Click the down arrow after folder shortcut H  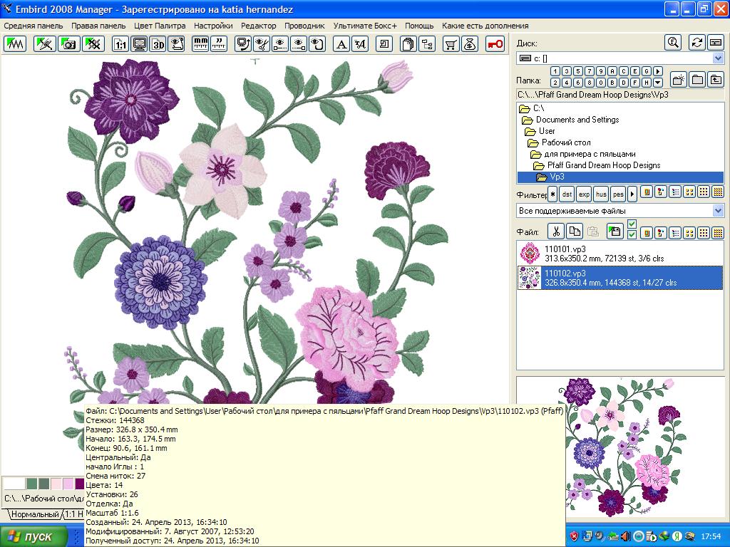[x=657, y=83]
